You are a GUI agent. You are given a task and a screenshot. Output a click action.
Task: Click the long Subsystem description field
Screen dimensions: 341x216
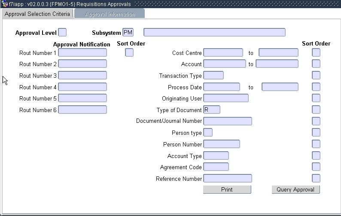click(x=214, y=32)
